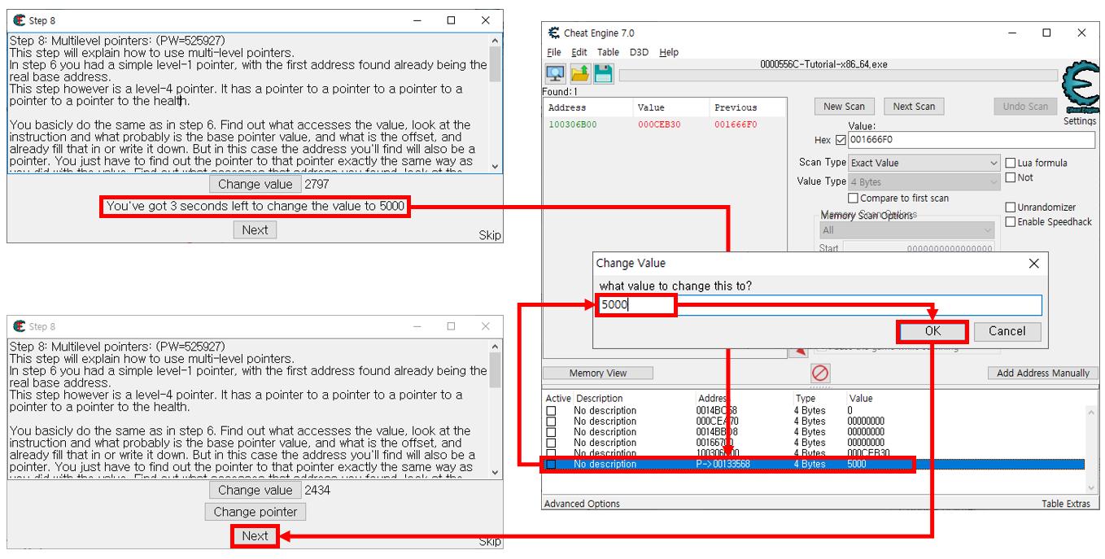Open Memory View
Viewport: 1105px width, 559px height.
[x=598, y=373]
